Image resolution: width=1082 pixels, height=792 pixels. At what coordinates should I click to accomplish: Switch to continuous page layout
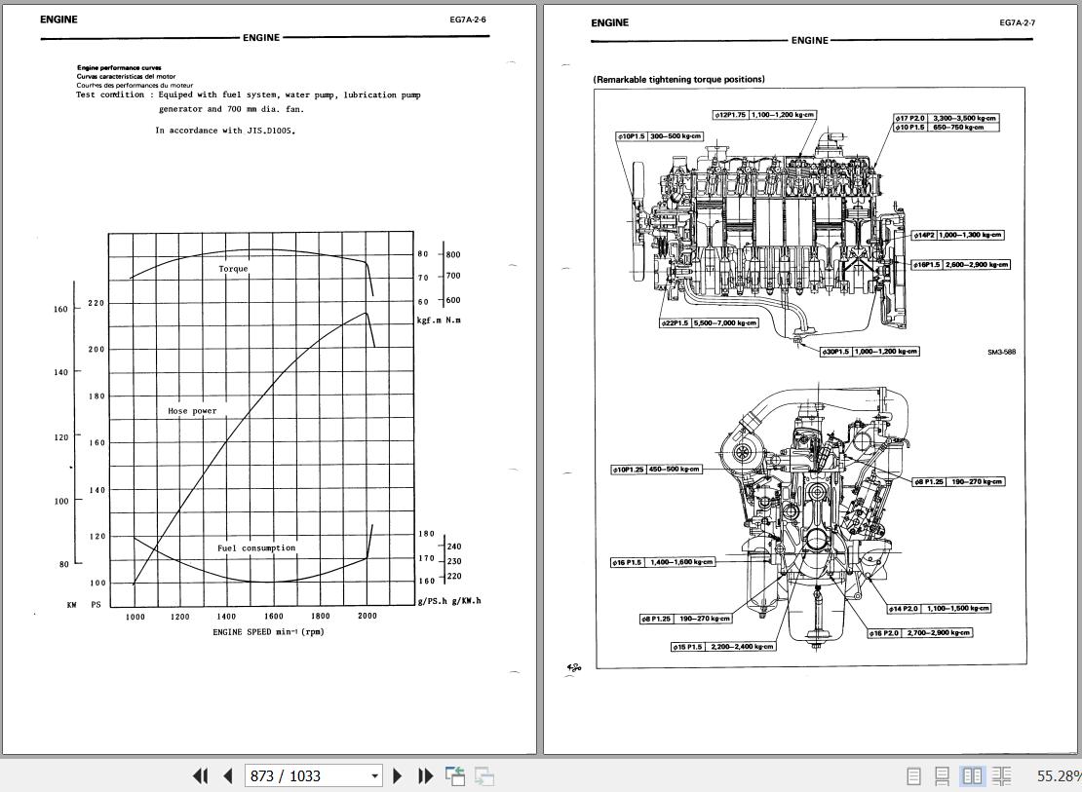[942, 776]
